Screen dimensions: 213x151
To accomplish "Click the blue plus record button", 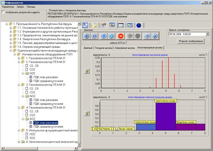I will (x=111, y=36).
